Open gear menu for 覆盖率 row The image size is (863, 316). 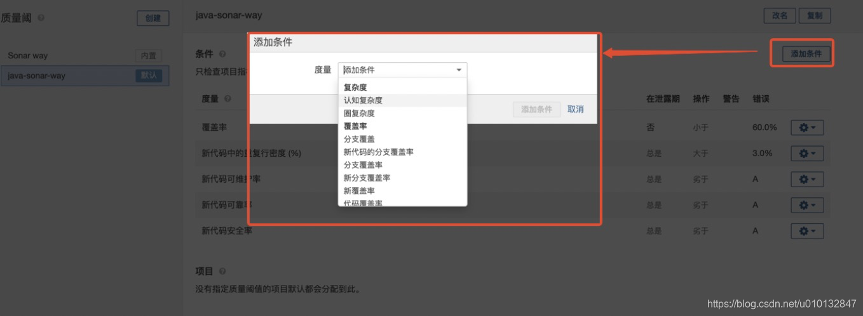pos(807,128)
